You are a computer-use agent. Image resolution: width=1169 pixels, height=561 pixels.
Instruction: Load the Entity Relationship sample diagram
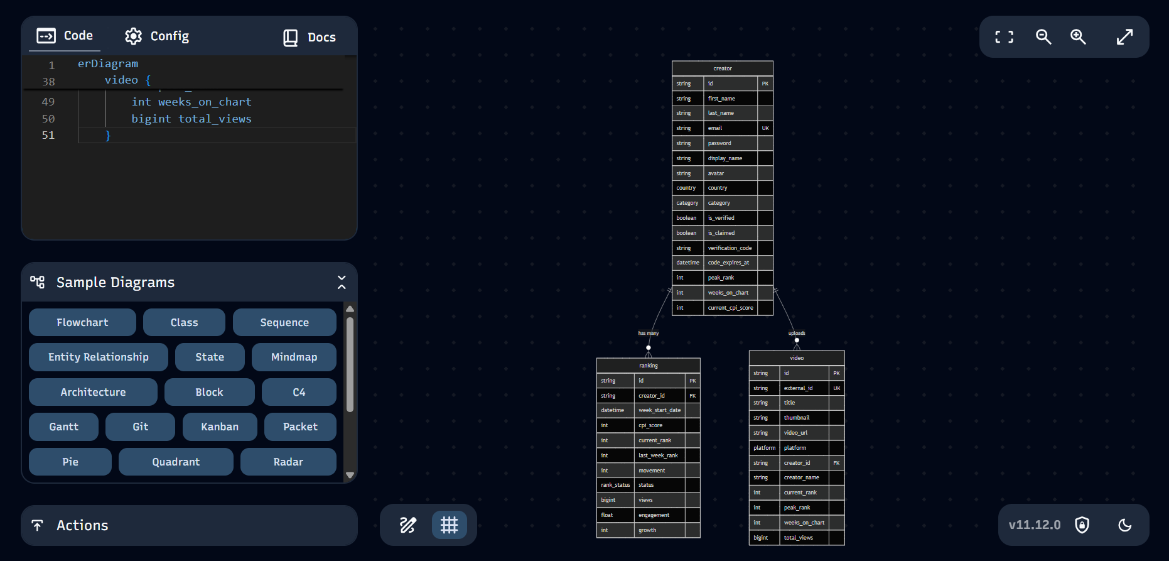click(99, 357)
